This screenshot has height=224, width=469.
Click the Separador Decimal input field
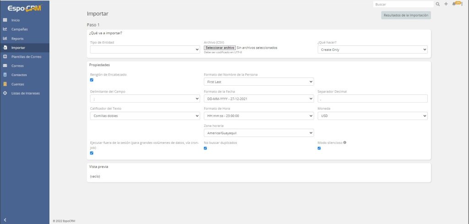[372, 98]
